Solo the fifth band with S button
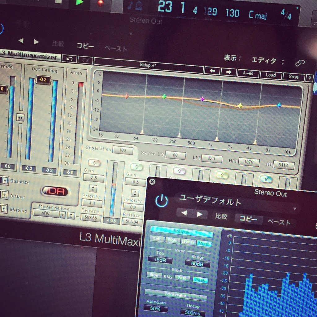 (x=266, y=179)
